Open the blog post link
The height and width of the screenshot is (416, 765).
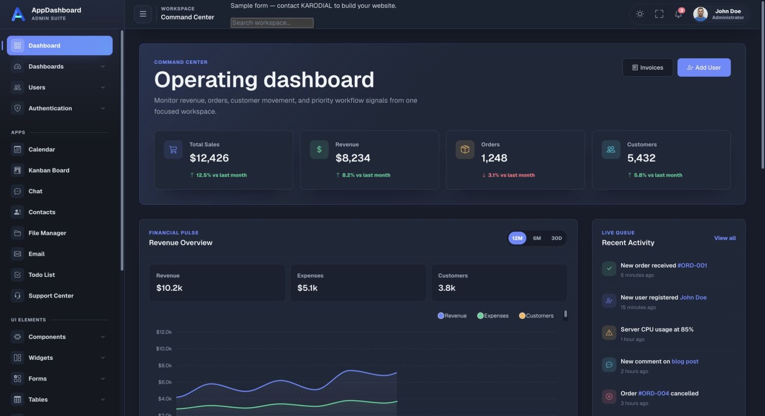tap(685, 362)
